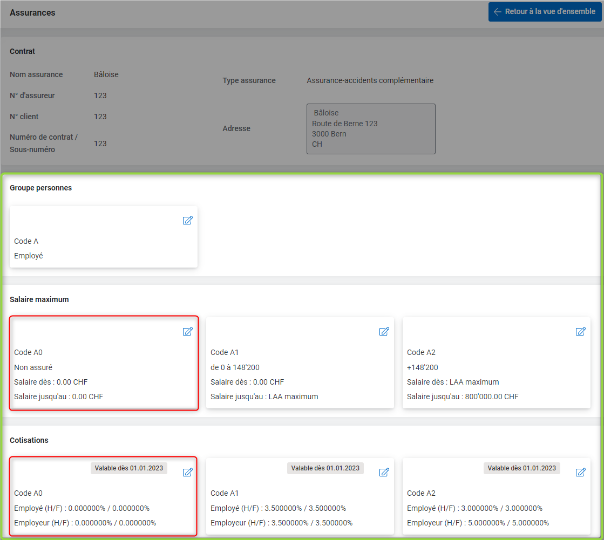The width and height of the screenshot is (604, 540).
Task: Click the '+148'200' label in Code A2
Action: [x=423, y=367]
